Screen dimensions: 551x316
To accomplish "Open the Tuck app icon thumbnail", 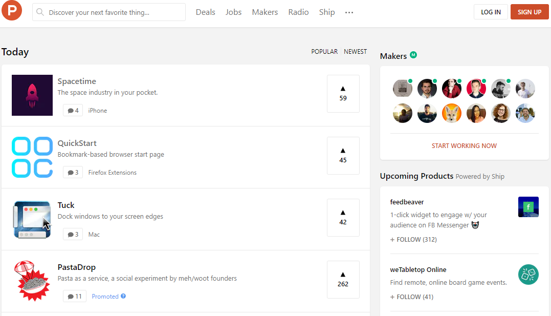I will (32, 219).
